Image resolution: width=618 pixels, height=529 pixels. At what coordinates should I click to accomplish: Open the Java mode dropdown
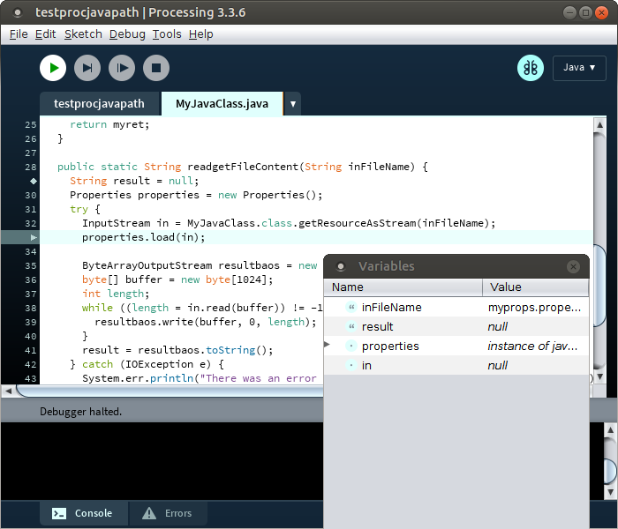579,68
